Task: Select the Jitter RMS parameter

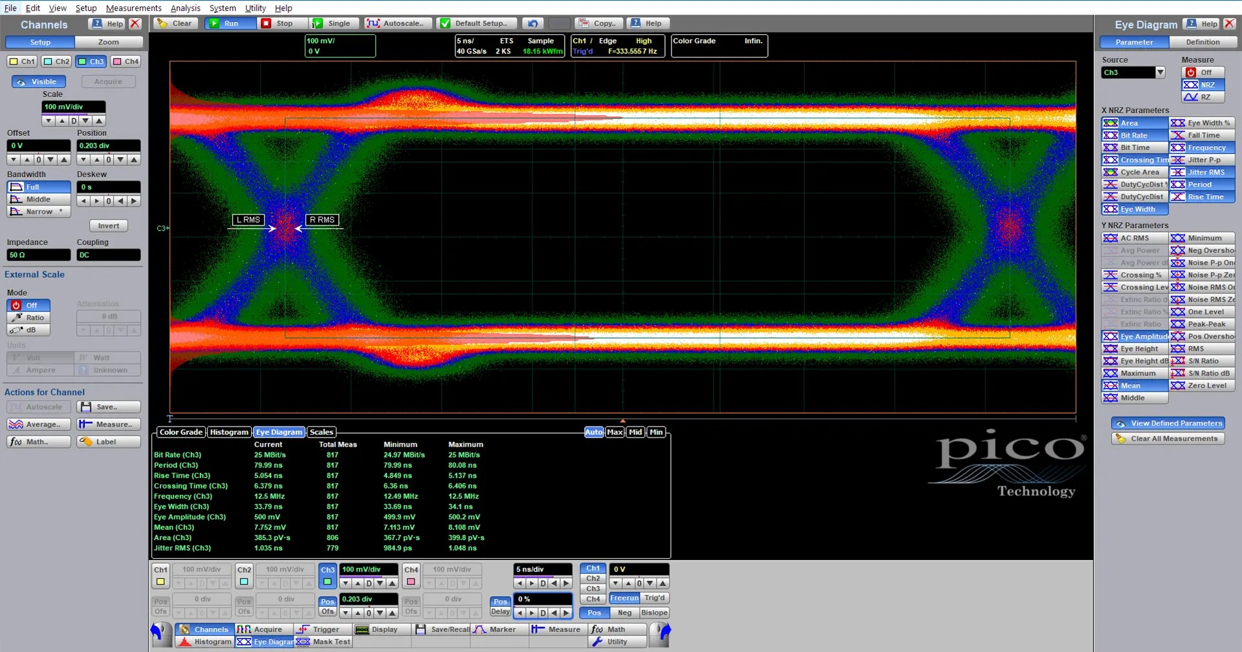Action: 1202,173
